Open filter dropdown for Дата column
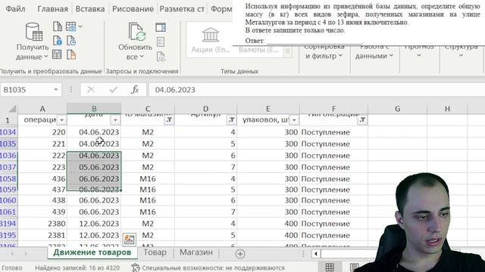Screen dimensions: 485x272 tap(115, 120)
